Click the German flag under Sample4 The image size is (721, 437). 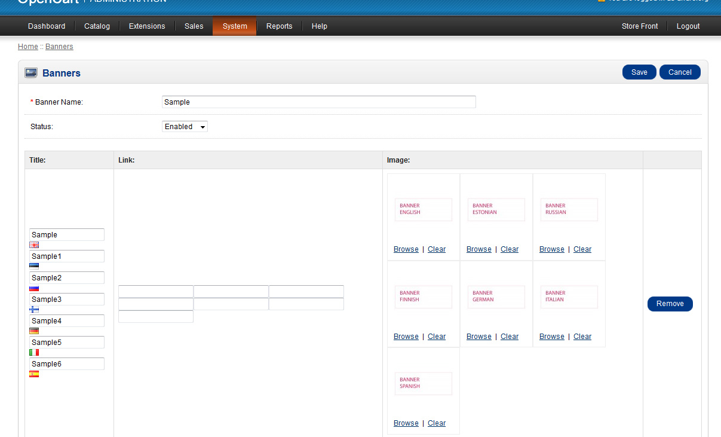tap(34, 331)
